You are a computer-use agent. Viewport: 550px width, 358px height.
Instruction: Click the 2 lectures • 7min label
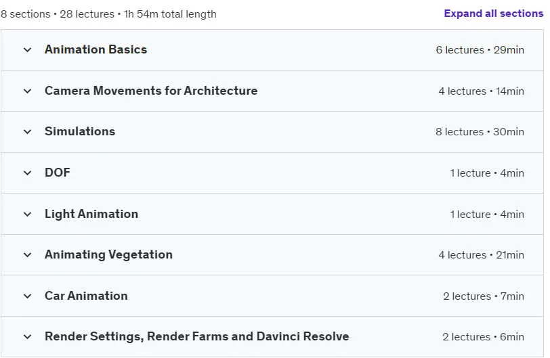point(484,296)
